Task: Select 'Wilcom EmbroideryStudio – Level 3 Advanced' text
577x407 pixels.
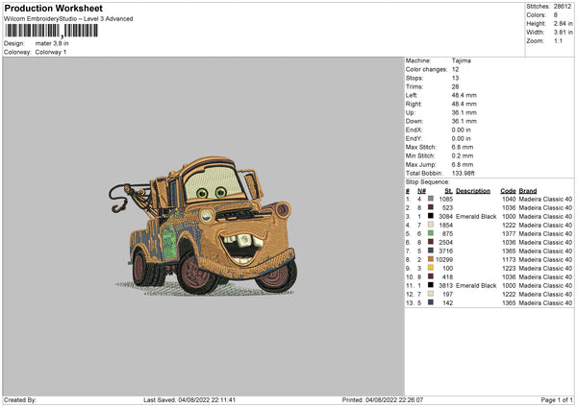Action: pyautogui.click(x=68, y=19)
